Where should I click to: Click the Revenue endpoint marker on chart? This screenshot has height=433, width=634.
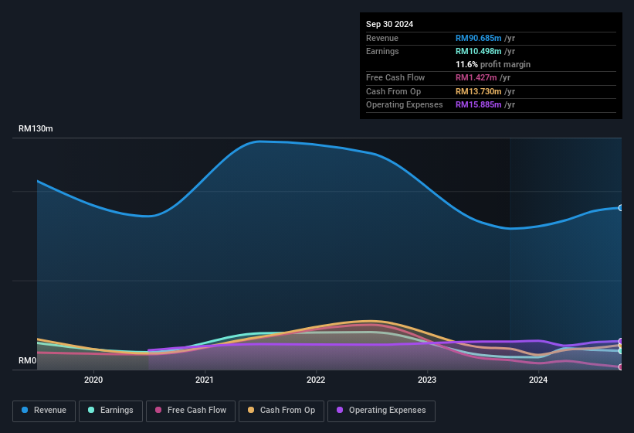pyautogui.click(x=621, y=207)
